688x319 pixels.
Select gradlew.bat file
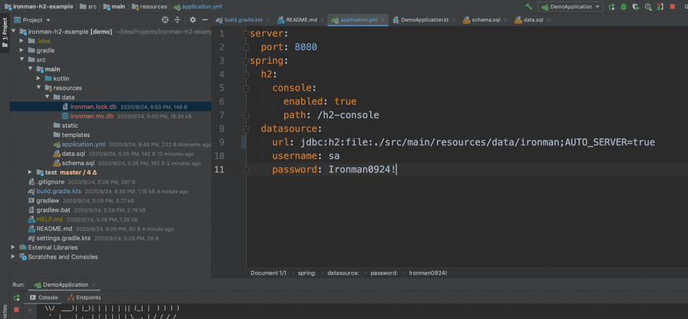tap(53, 210)
